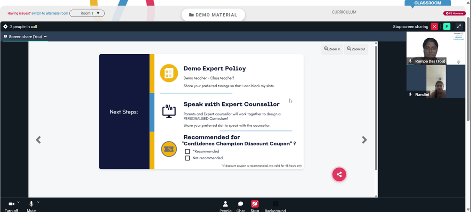Click the Having issues? text

click(x=19, y=13)
